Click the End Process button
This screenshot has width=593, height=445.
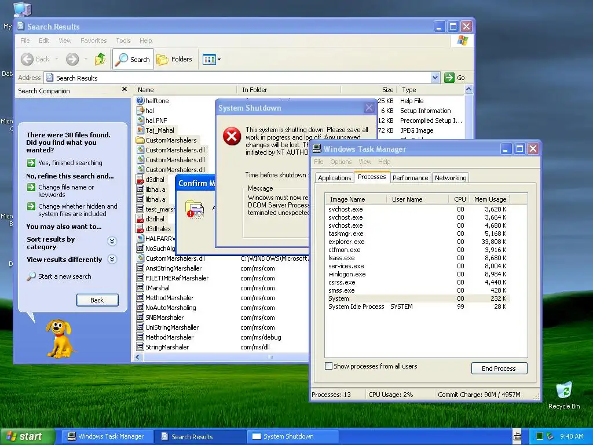(499, 368)
